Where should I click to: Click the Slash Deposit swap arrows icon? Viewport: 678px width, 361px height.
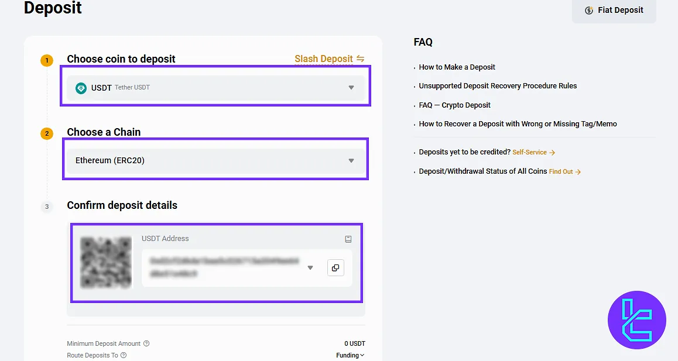(360, 59)
